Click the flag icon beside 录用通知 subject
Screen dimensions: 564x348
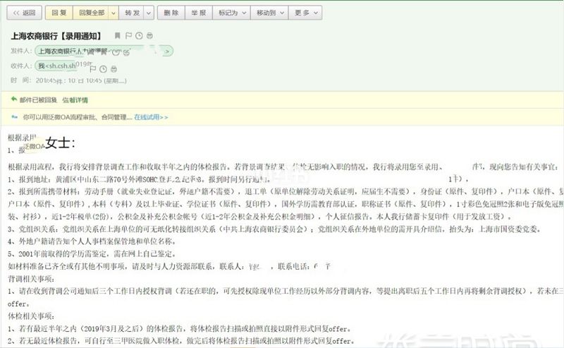pyautogui.click(x=128, y=35)
